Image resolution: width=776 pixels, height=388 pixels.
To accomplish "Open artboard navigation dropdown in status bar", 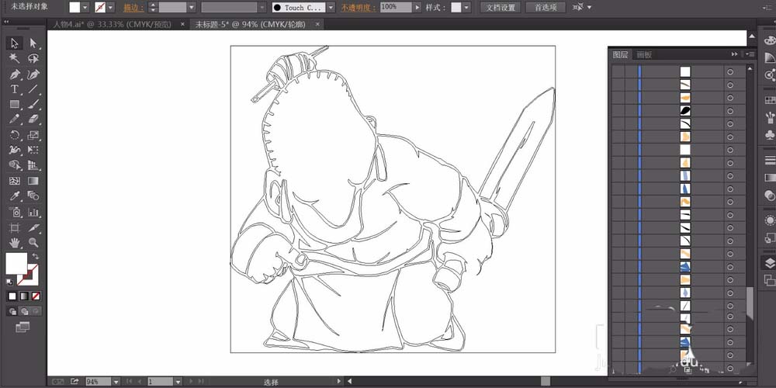I will pyautogui.click(x=177, y=382).
